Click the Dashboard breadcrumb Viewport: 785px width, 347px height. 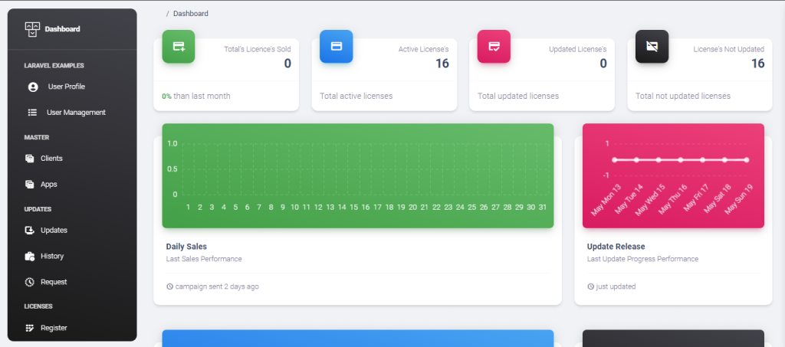point(191,14)
